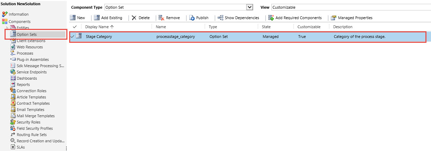Toggle checkmark on Stage Category row
The width and height of the screenshot is (431, 151).
[72, 36]
